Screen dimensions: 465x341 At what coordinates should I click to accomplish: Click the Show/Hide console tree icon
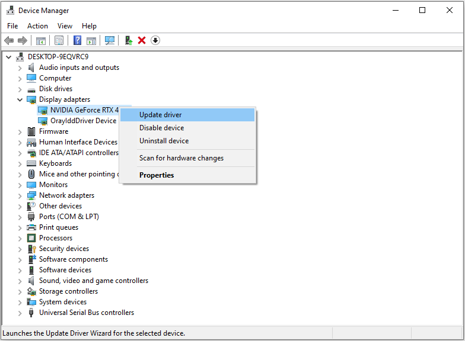click(41, 40)
